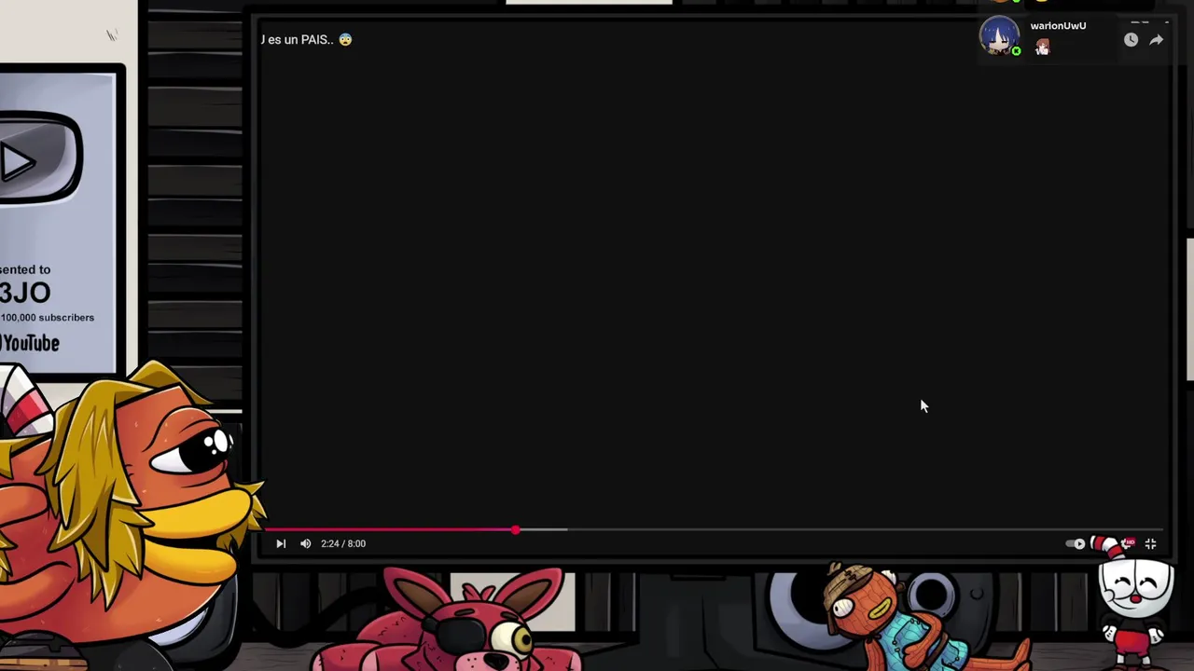The image size is (1194, 671).
Task: Click the 2:24 / 8:00 time display
Action: click(343, 543)
